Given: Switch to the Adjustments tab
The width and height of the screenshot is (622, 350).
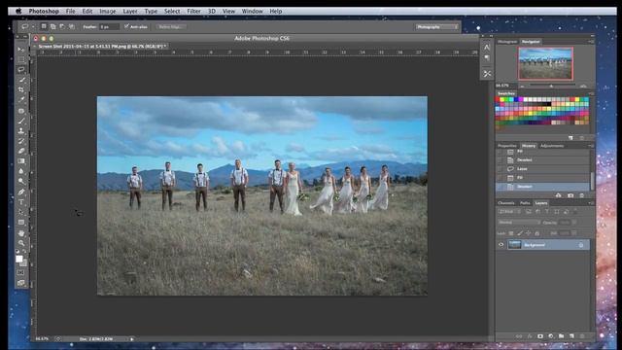Looking at the screenshot, I should [x=552, y=146].
